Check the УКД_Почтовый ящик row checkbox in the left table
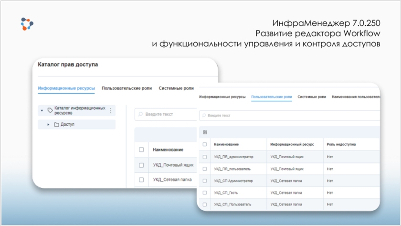This screenshot has height=226, width=401. (141, 165)
